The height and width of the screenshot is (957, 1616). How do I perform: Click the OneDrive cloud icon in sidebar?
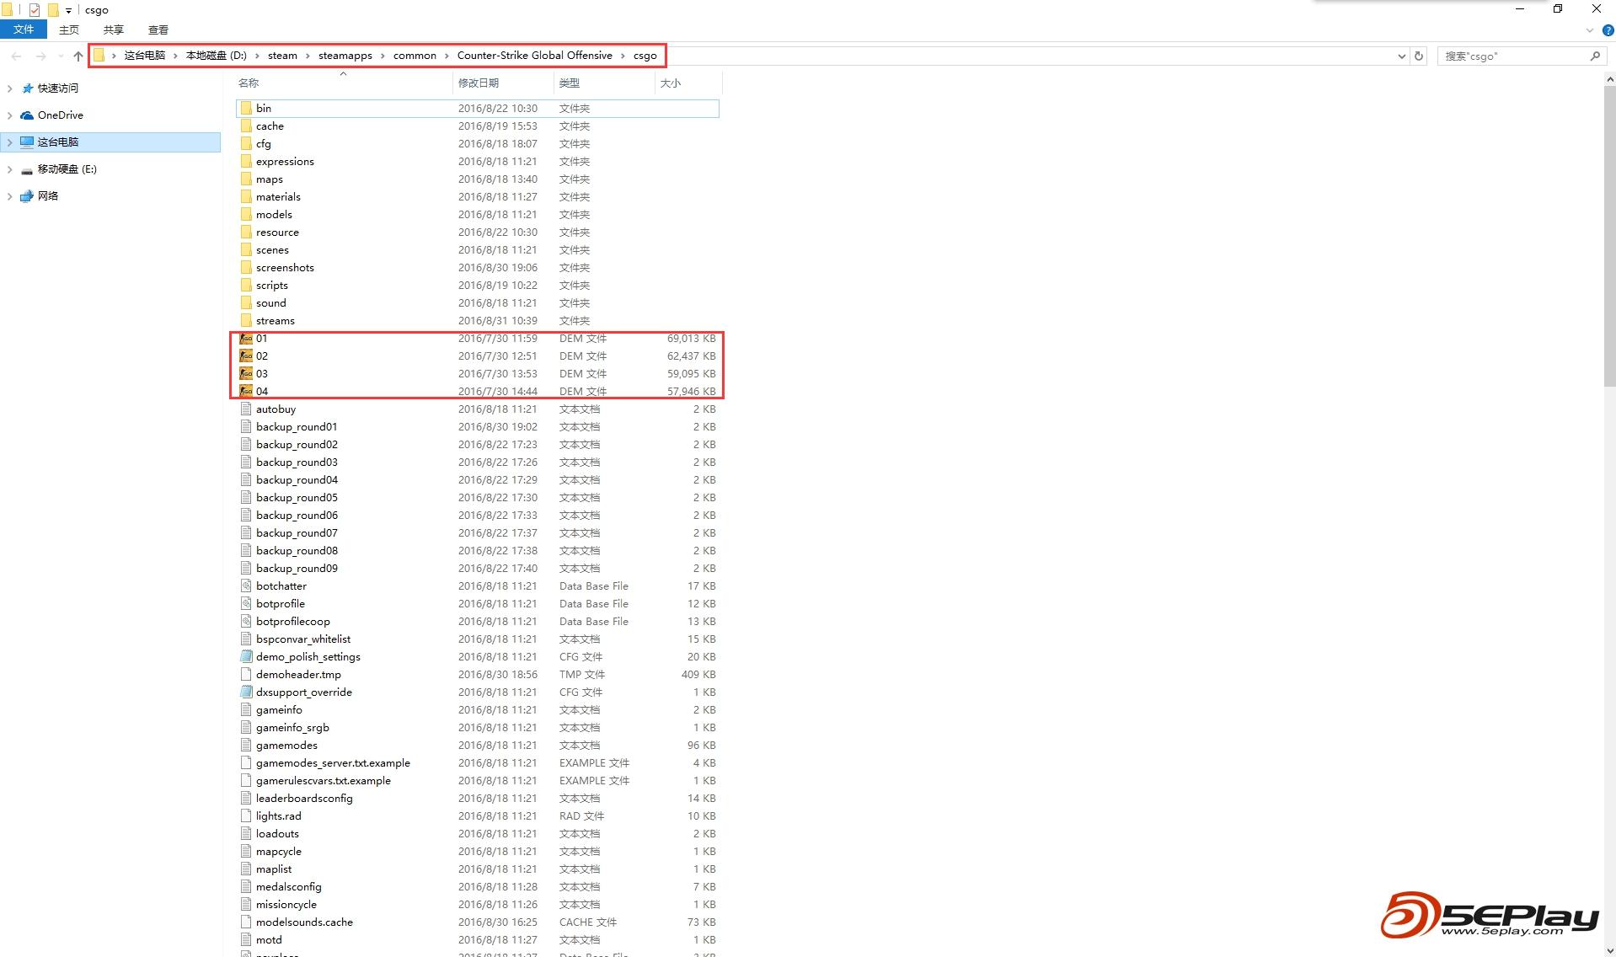[x=27, y=115]
